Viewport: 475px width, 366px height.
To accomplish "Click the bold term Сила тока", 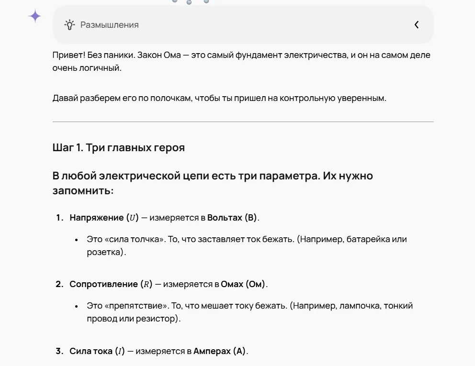I will coord(91,351).
